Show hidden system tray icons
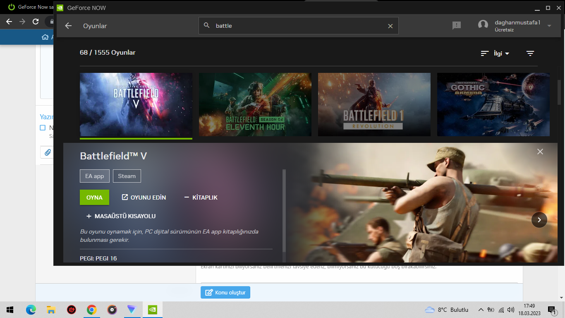 point(481,310)
